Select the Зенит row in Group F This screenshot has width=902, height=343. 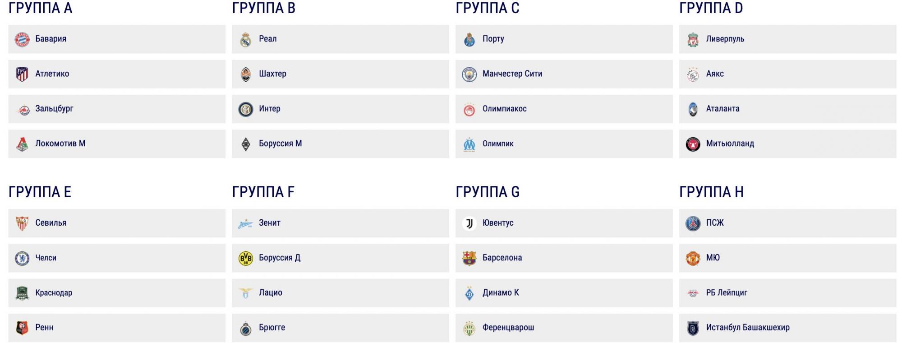340,223
